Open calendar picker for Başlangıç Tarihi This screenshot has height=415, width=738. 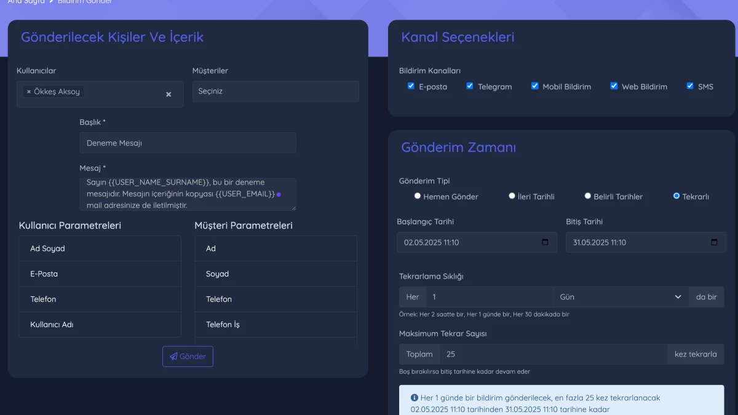coord(545,242)
